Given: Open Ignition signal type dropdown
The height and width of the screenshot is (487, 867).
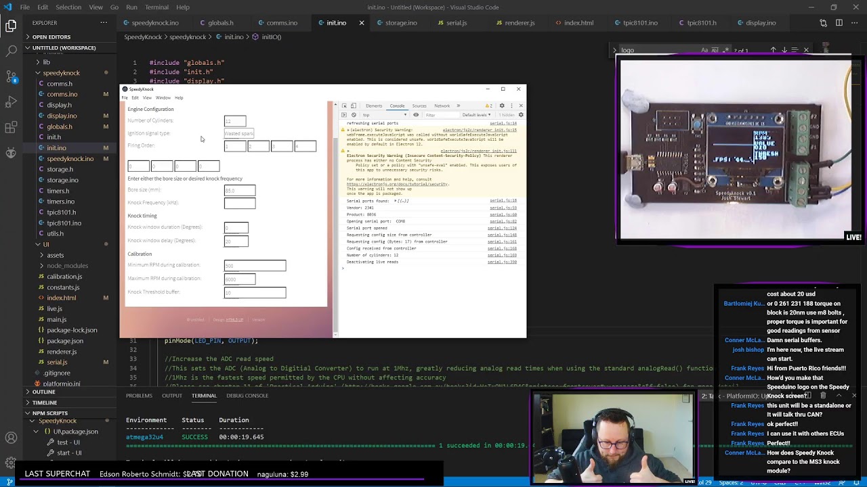Looking at the screenshot, I should tap(240, 133).
